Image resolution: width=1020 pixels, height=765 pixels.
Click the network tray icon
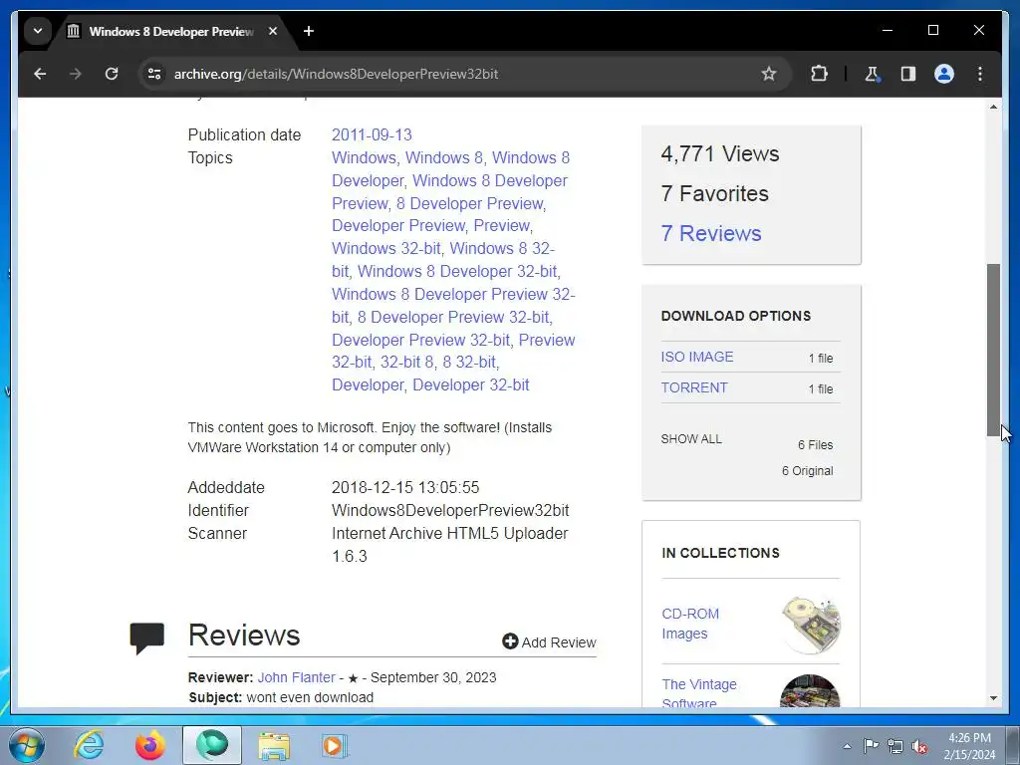(895, 746)
